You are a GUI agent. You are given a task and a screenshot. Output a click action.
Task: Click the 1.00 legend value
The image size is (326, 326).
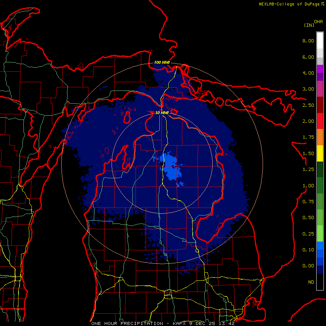pyautogui.click(x=308, y=186)
